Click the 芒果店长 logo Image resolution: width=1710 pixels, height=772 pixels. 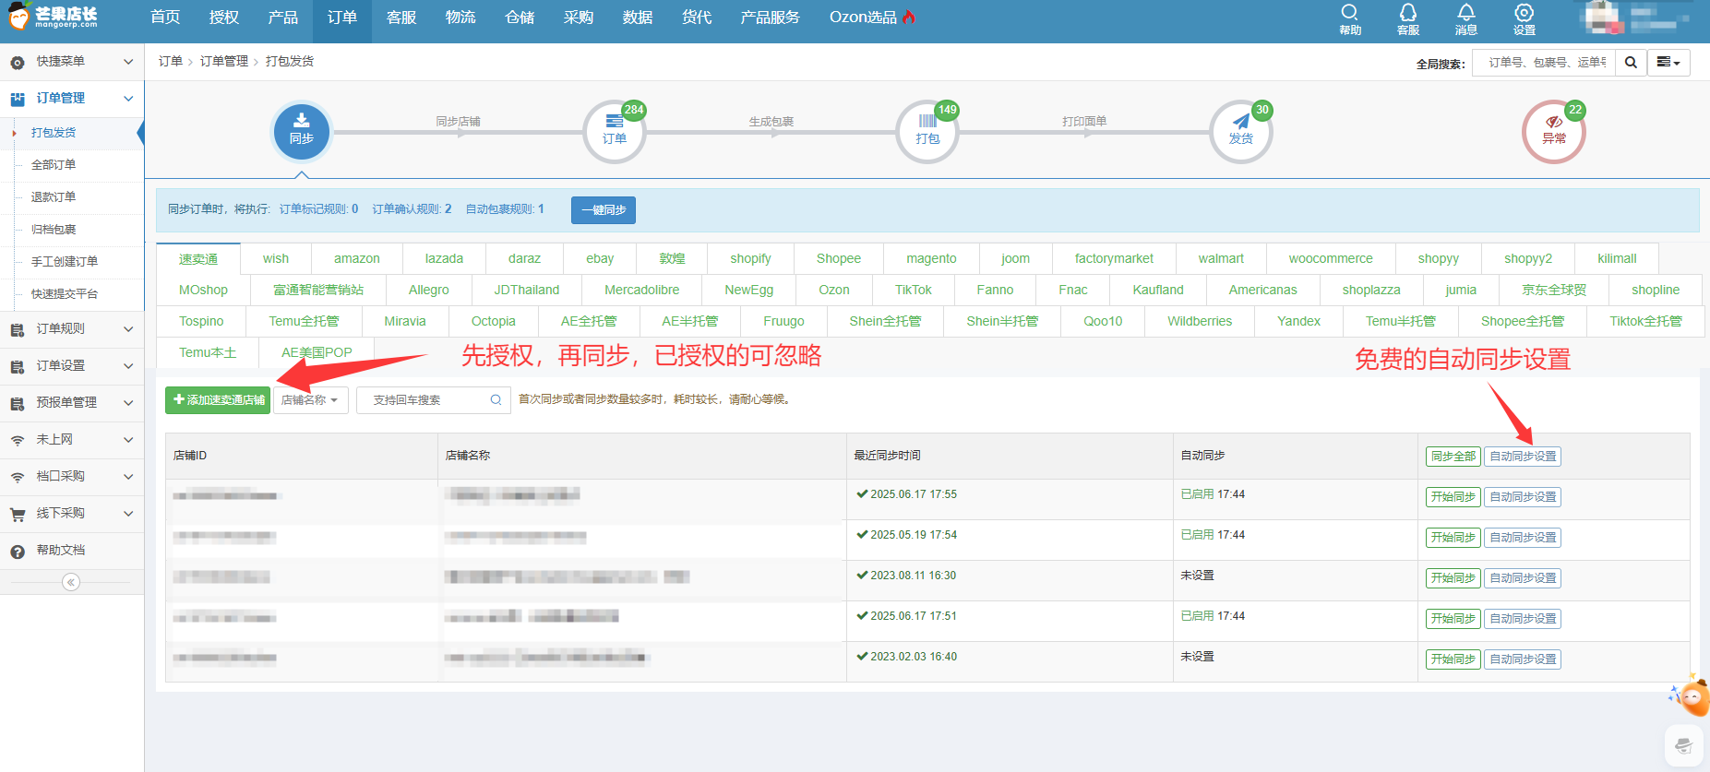(x=53, y=16)
